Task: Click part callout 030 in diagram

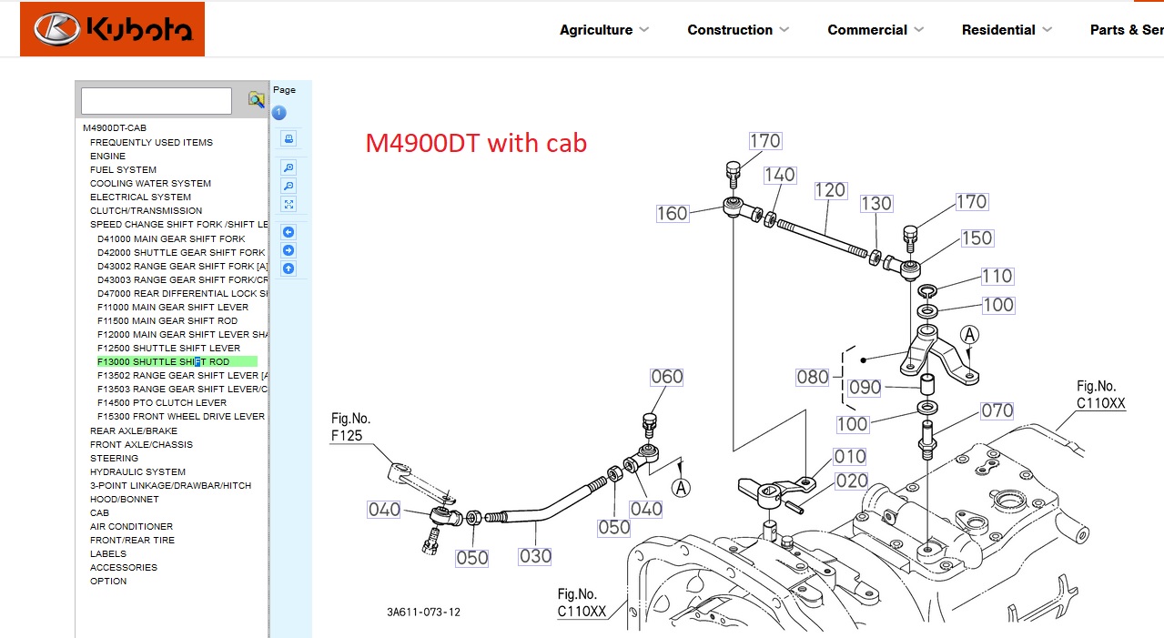Action: point(535,555)
